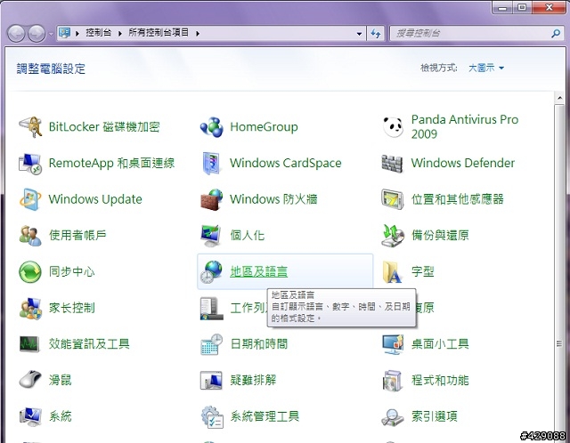Open the 個人化 personalization icon
Image resolution: width=570 pixels, height=443 pixels.
tap(211, 236)
